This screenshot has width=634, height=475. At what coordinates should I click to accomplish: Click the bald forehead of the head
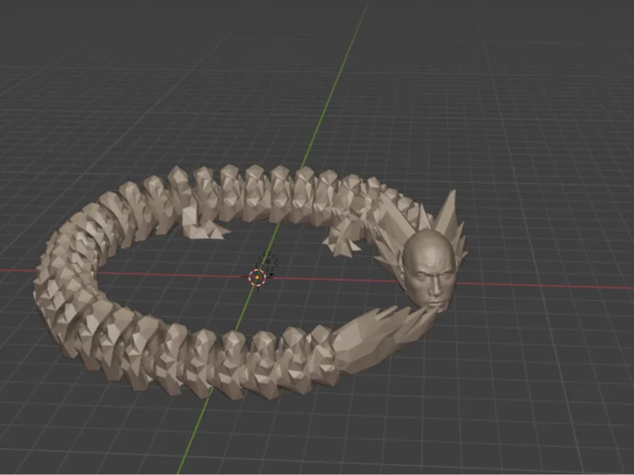point(429,248)
